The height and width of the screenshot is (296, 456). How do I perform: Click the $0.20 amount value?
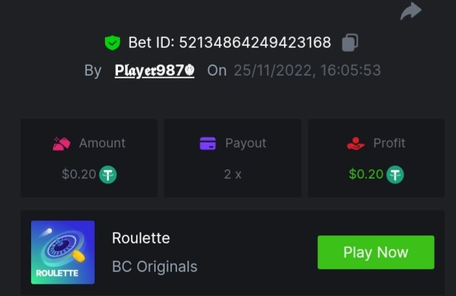coord(79,174)
